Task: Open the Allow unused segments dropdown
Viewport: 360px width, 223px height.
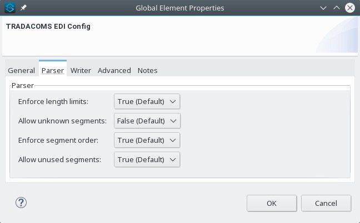Action: pyautogui.click(x=147, y=159)
